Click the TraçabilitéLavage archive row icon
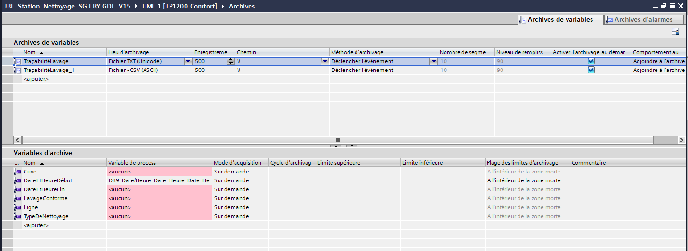 17,61
